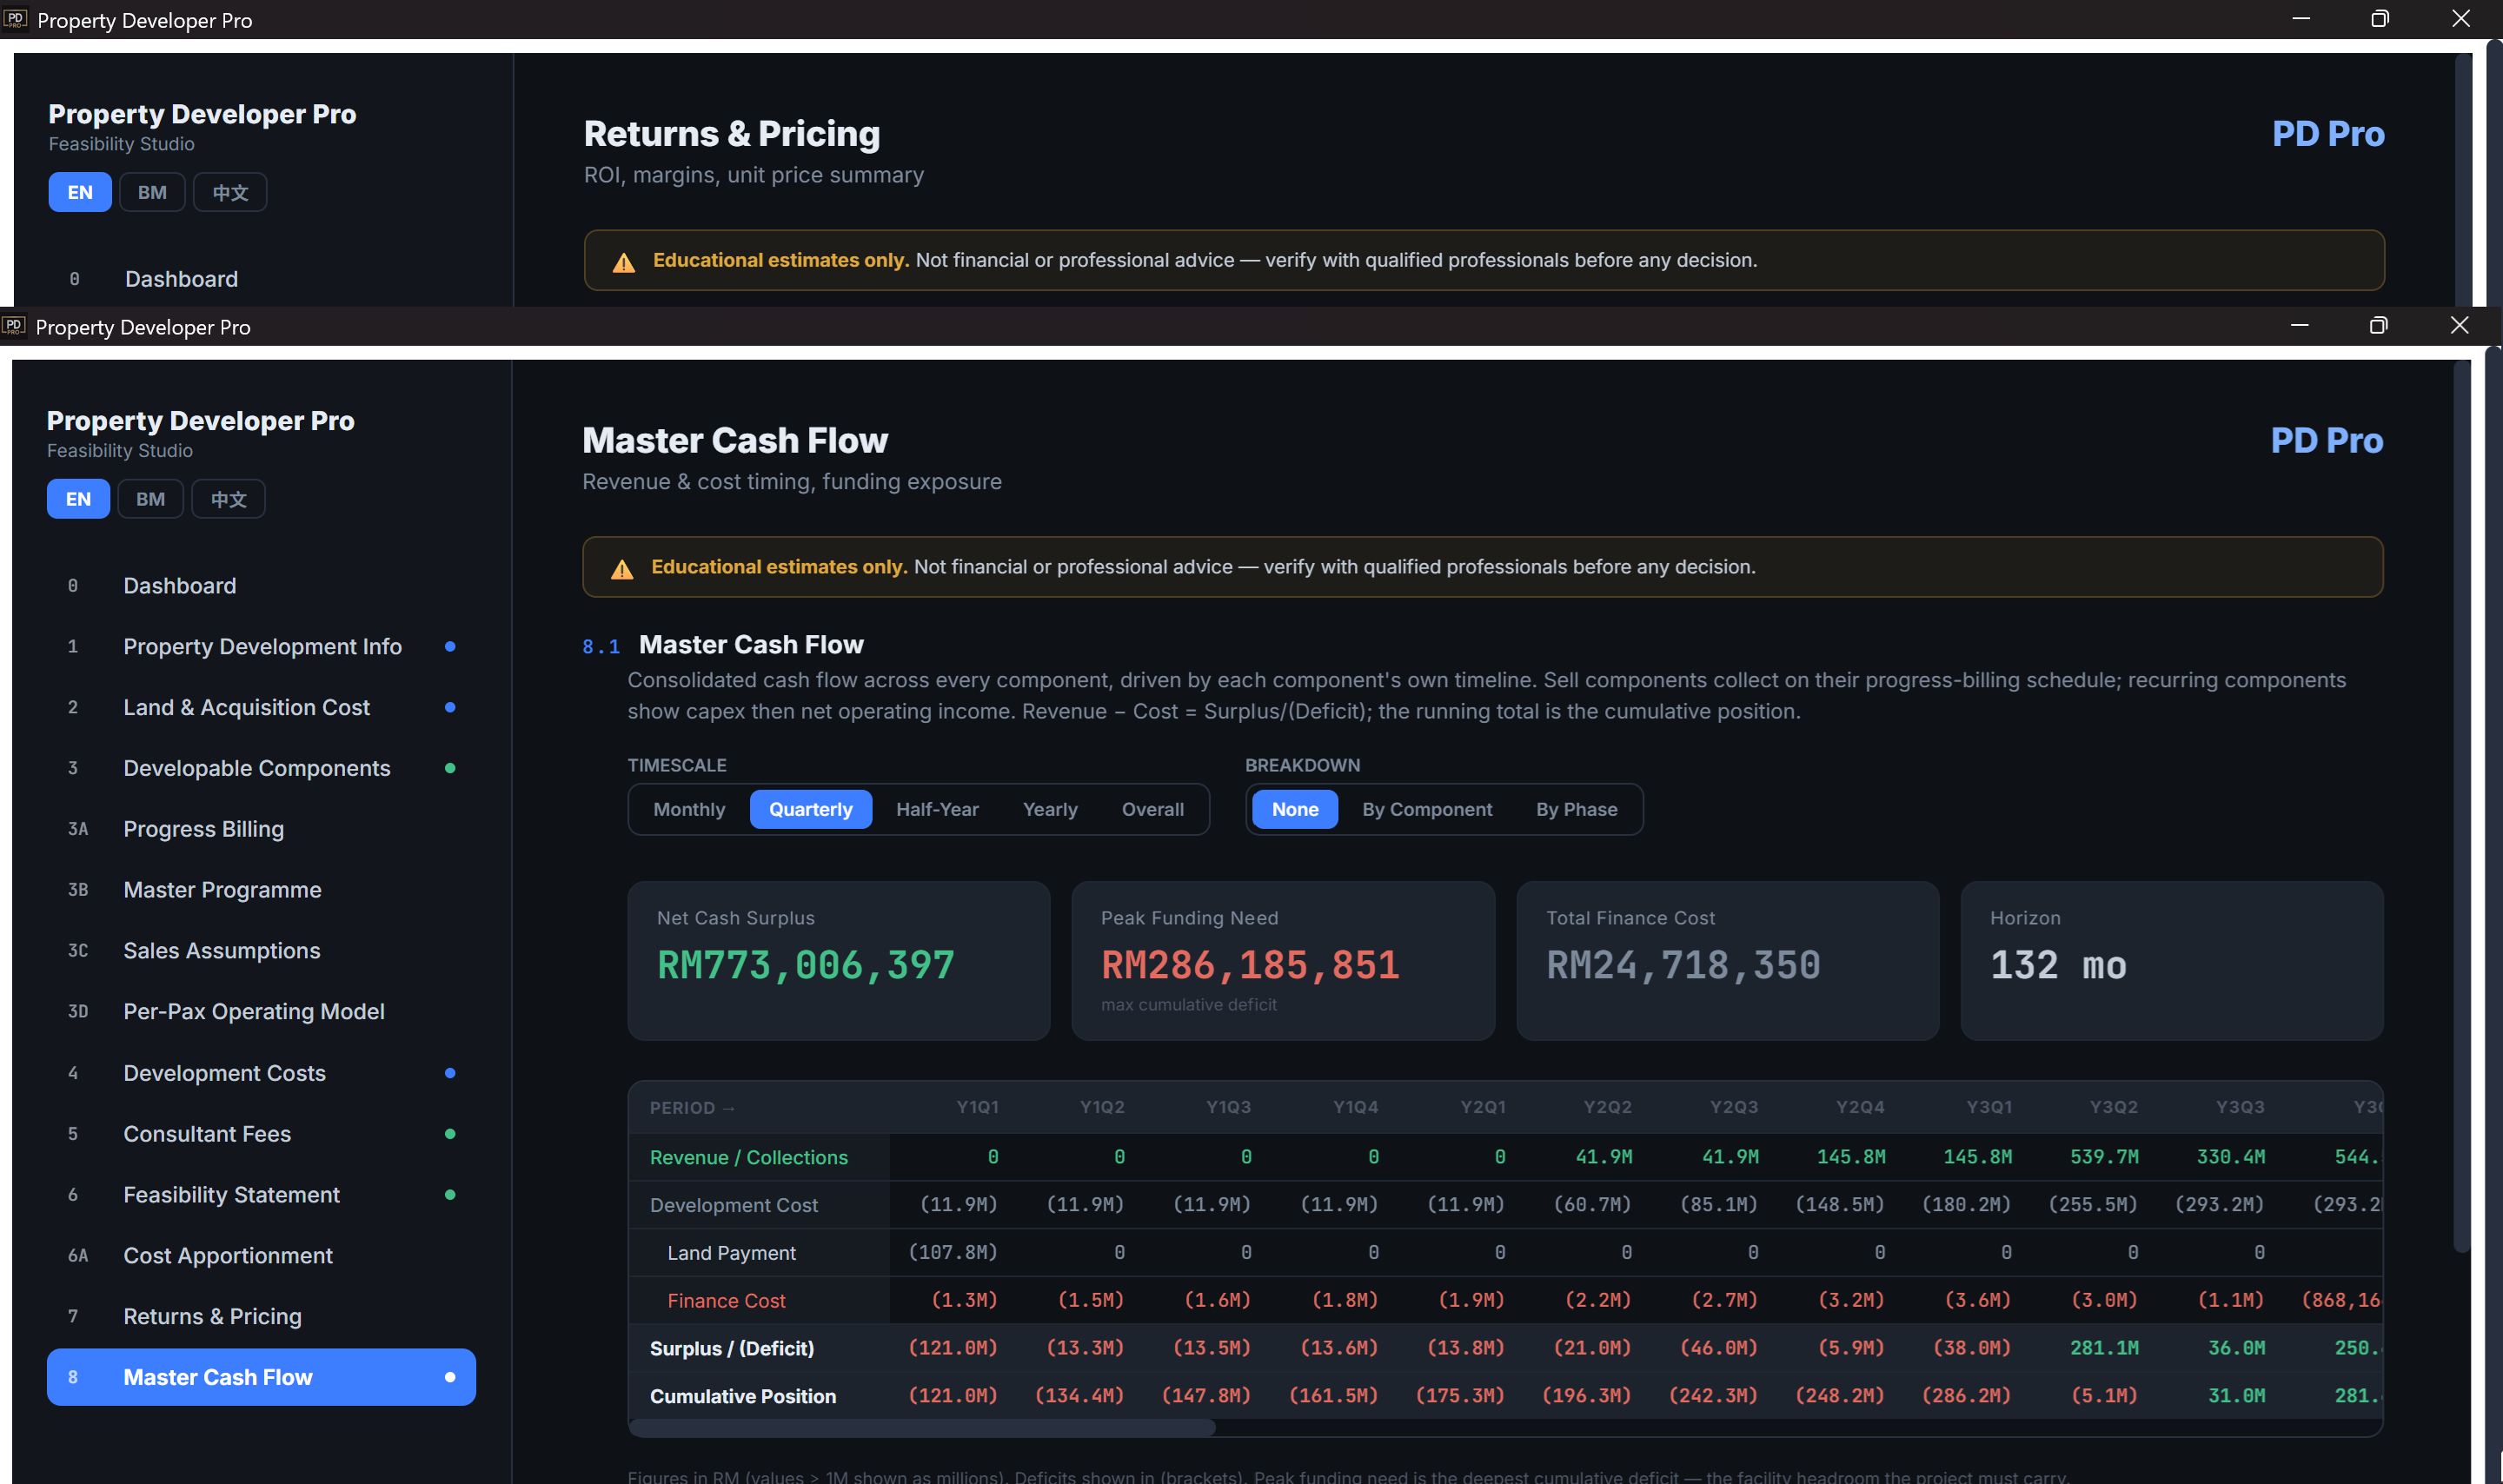Select the Master Cash Flow sidebar item
2503x1484 pixels.
[261, 1377]
